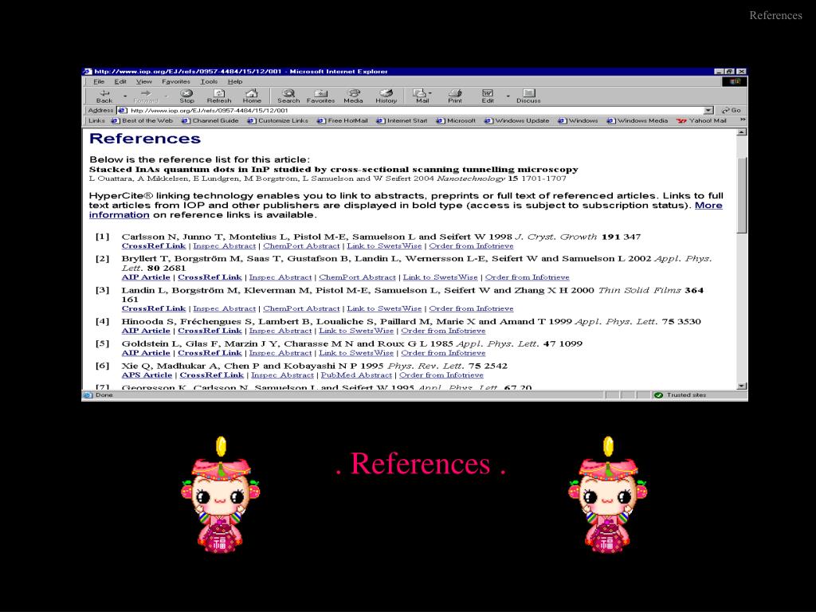Open CrossRef Link for reference [1]
The width and height of the screenshot is (816, 612).
pyautogui.click(x=154, y=246)
